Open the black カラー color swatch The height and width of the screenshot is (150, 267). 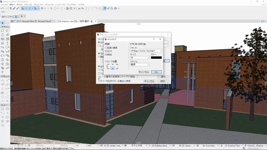pyautogui.click(x=156, y=57)
